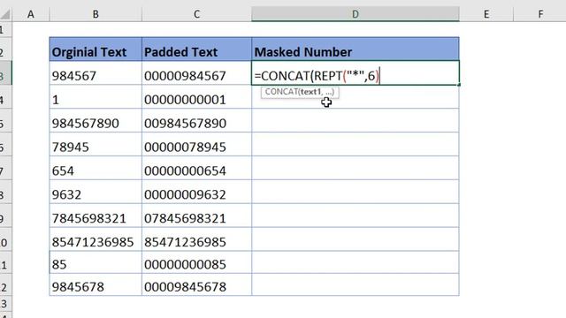566x318 pixels.
Task: Select padded text cell 85471236985
Action: [x=196, y=239]
